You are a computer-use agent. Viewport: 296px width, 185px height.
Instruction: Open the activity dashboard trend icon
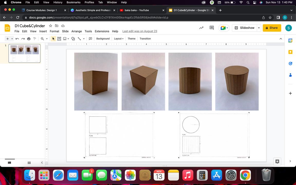coord(201,28)
